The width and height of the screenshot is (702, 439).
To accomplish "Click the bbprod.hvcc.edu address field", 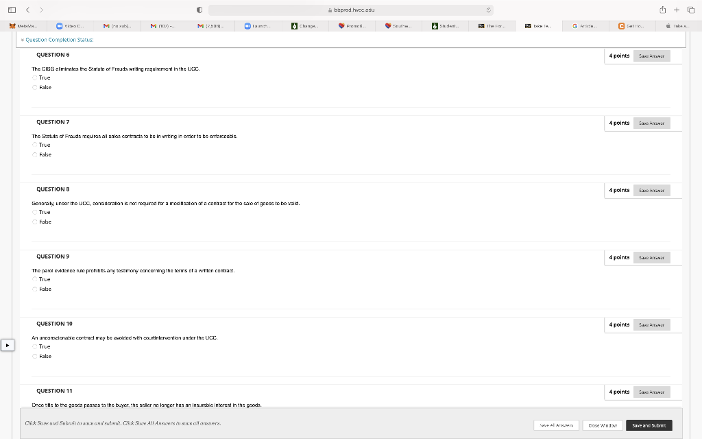I will (x=351, y=10).
